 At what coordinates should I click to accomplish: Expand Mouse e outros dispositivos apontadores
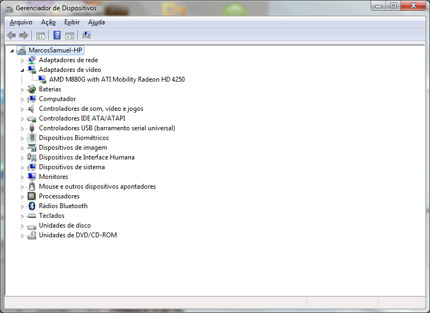tap(23, 187)
